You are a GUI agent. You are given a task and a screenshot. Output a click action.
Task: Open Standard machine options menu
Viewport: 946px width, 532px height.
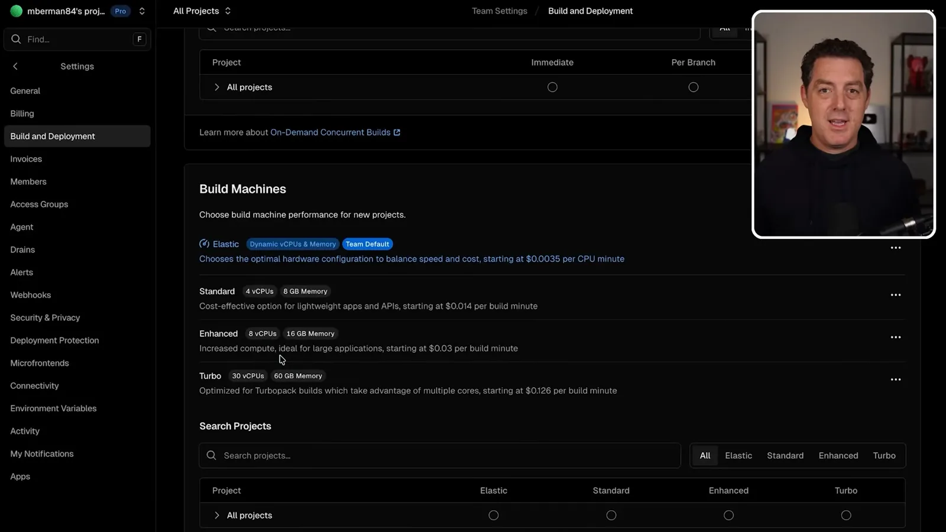tap(896, 295)
